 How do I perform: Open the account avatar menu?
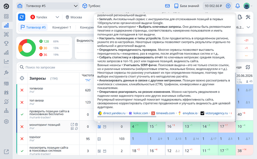point(247,6)
